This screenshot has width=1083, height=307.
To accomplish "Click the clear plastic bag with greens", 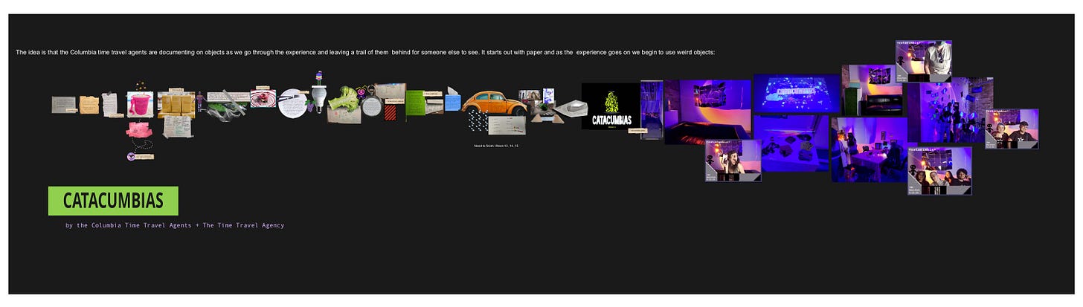I will [227, 110].
